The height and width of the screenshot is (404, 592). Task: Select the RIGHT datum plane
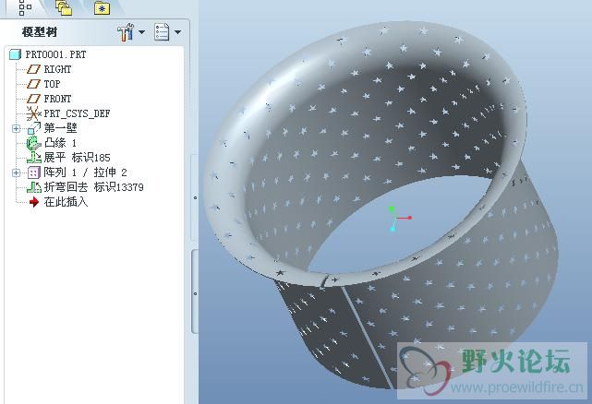click(x=57, y=69)
